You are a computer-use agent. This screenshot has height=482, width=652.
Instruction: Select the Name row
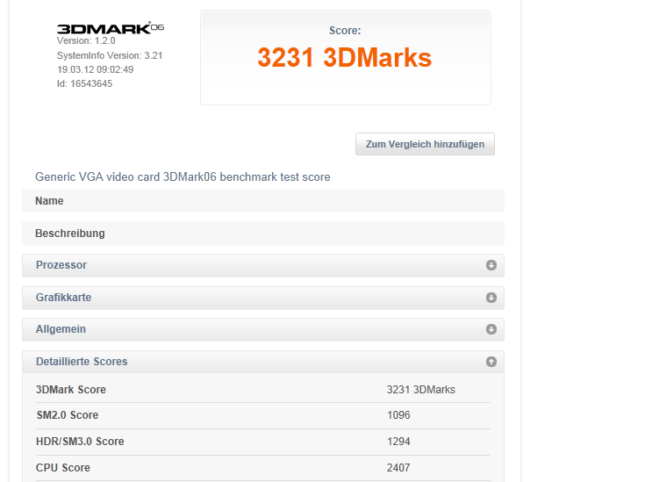263,201
